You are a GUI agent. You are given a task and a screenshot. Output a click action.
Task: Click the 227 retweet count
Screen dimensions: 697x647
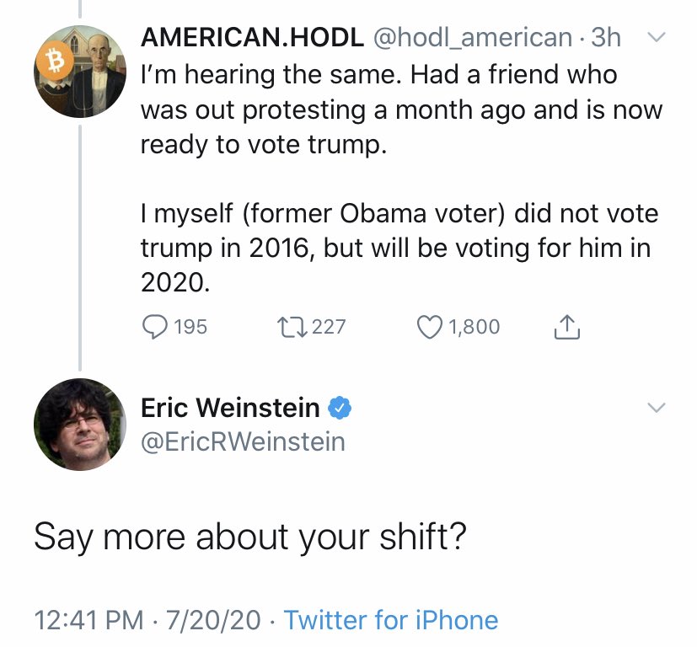click(329, 327)
